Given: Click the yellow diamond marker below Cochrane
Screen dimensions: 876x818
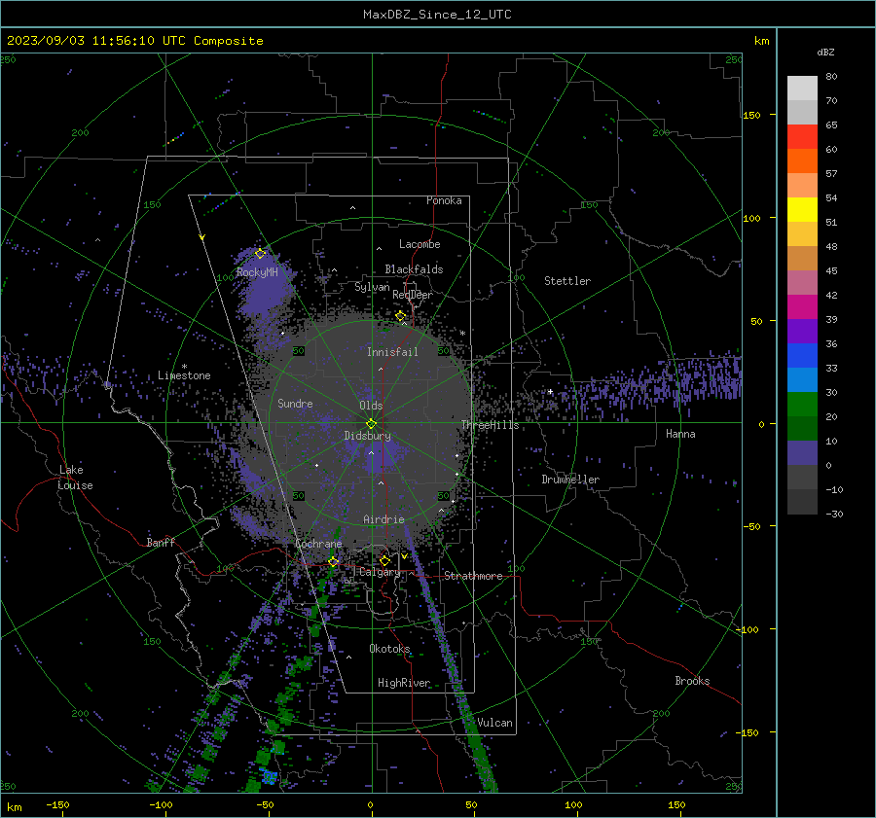Looking at the screenshot, I should pyautogui.click(x=334, y=561).
